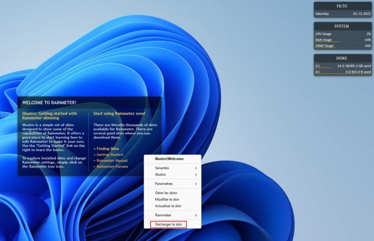Open the Rainmeter Manual link

[110, 161]
